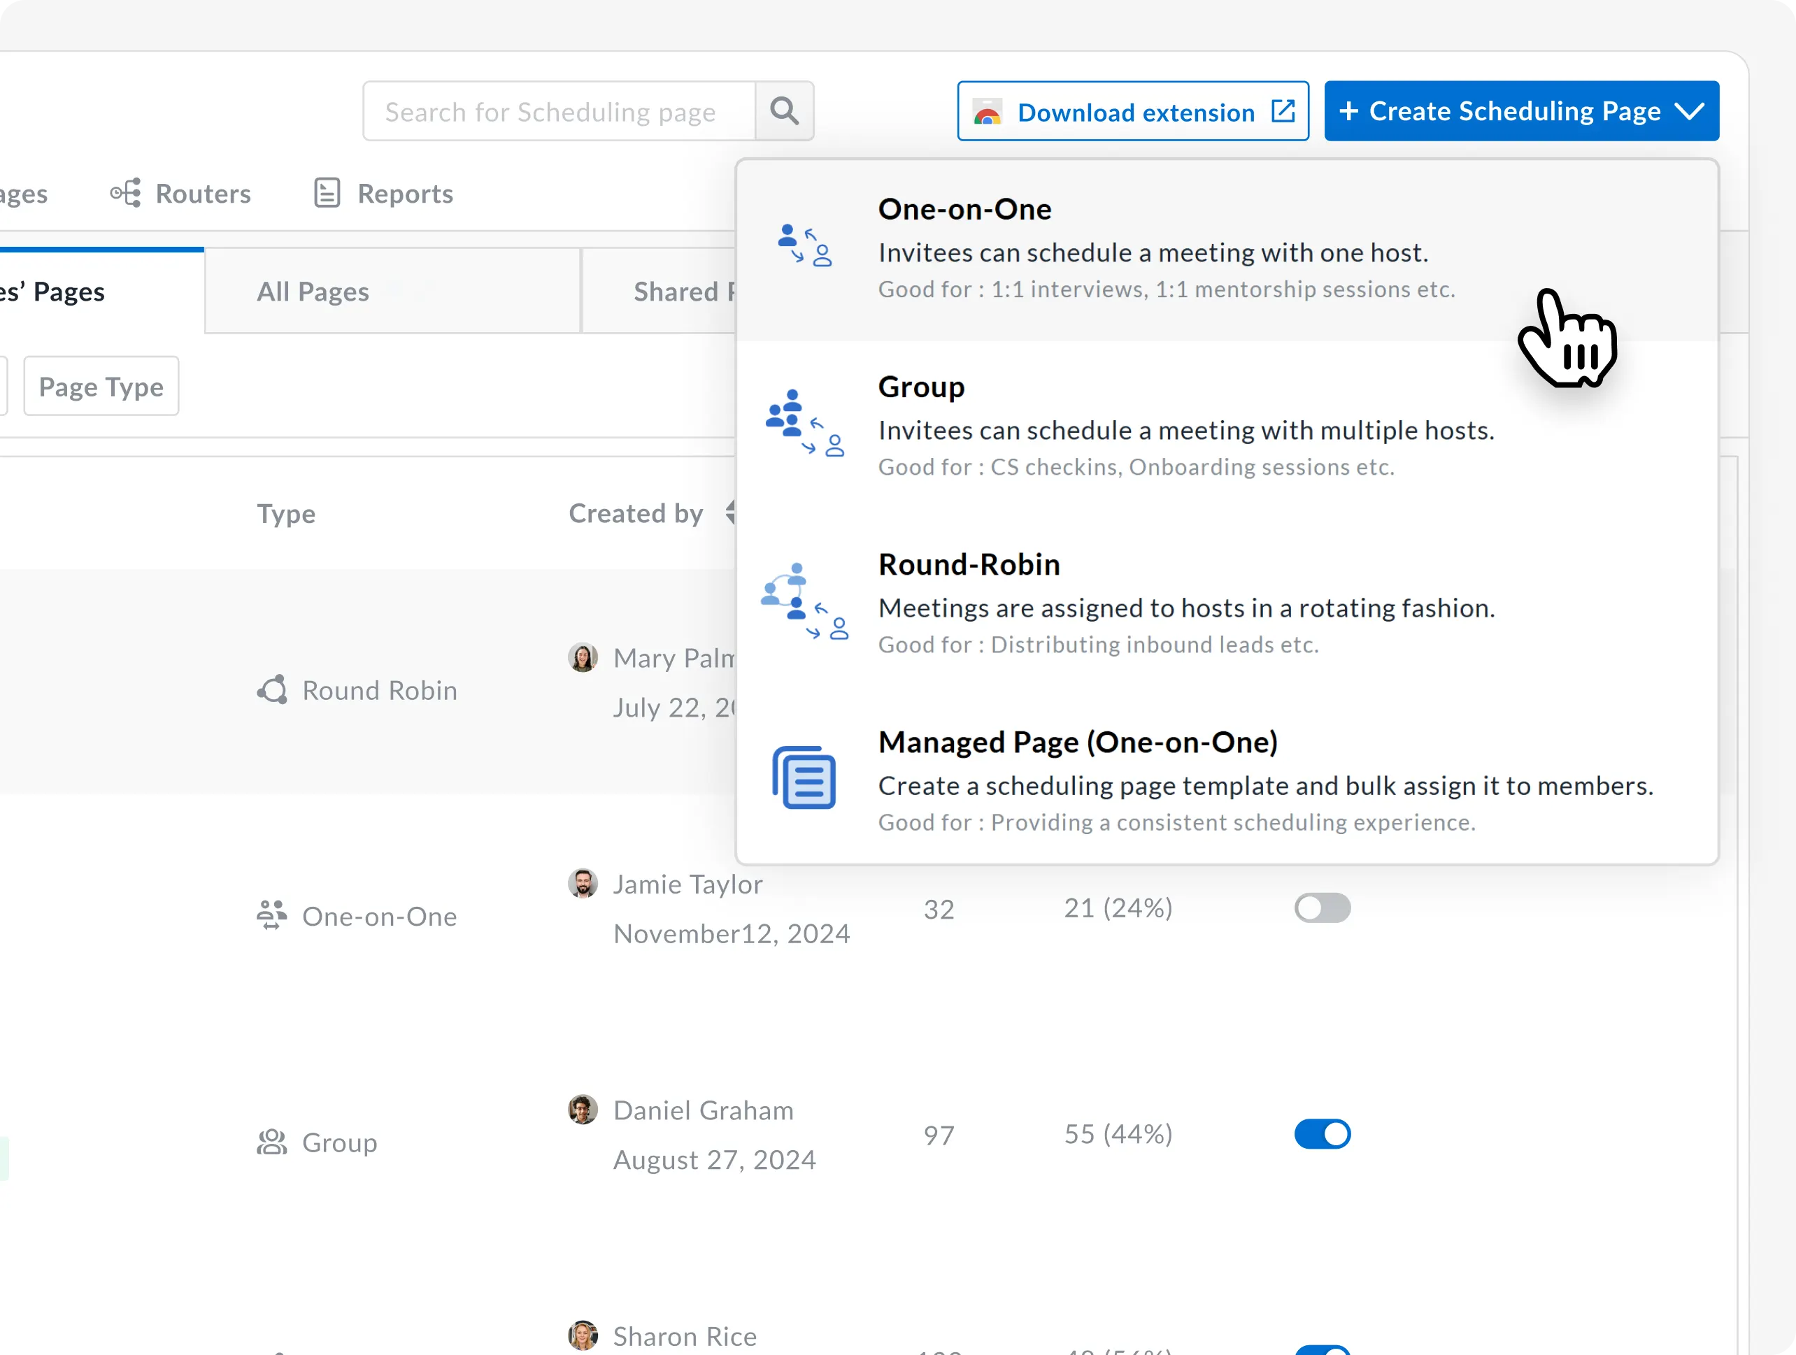Sort by the Created by column arrow

730,512
